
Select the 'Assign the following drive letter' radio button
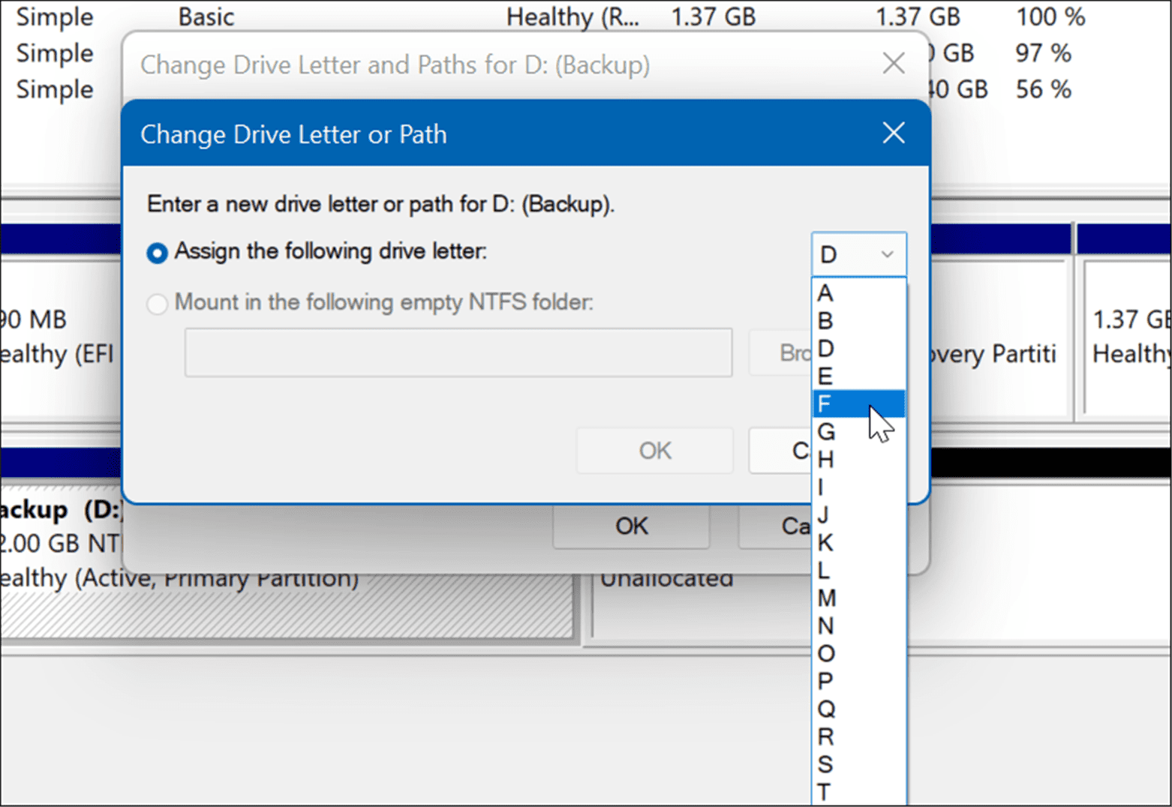[x=157, y=253]
